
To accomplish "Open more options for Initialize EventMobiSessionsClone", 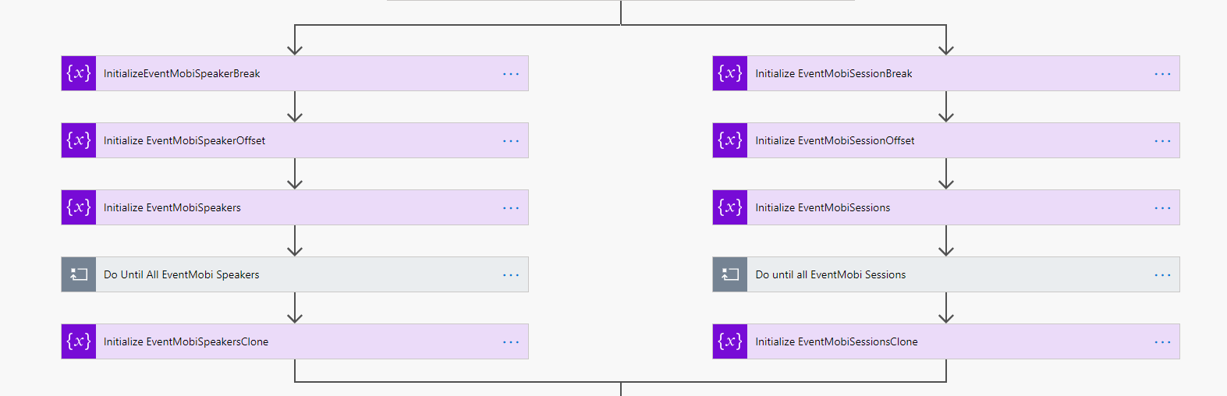I will click(x=1162, y=342).
